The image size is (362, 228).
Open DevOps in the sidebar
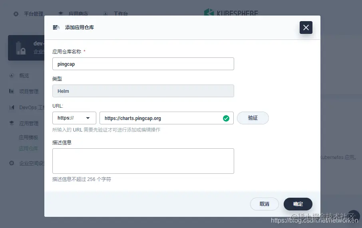[x=32, y=108]
